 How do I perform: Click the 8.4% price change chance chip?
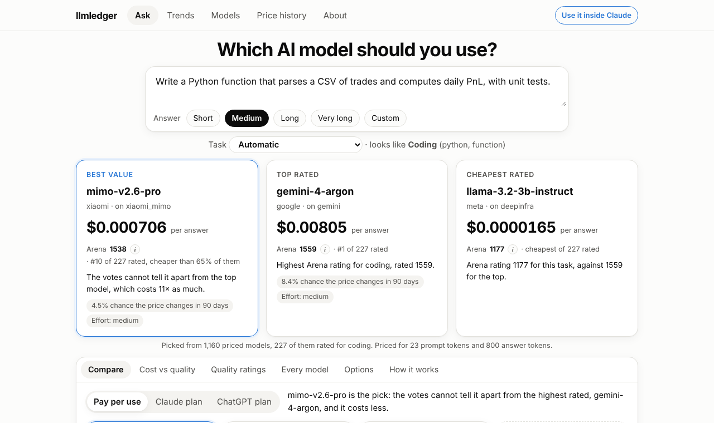pyautogui.click(x=350, y=282)
